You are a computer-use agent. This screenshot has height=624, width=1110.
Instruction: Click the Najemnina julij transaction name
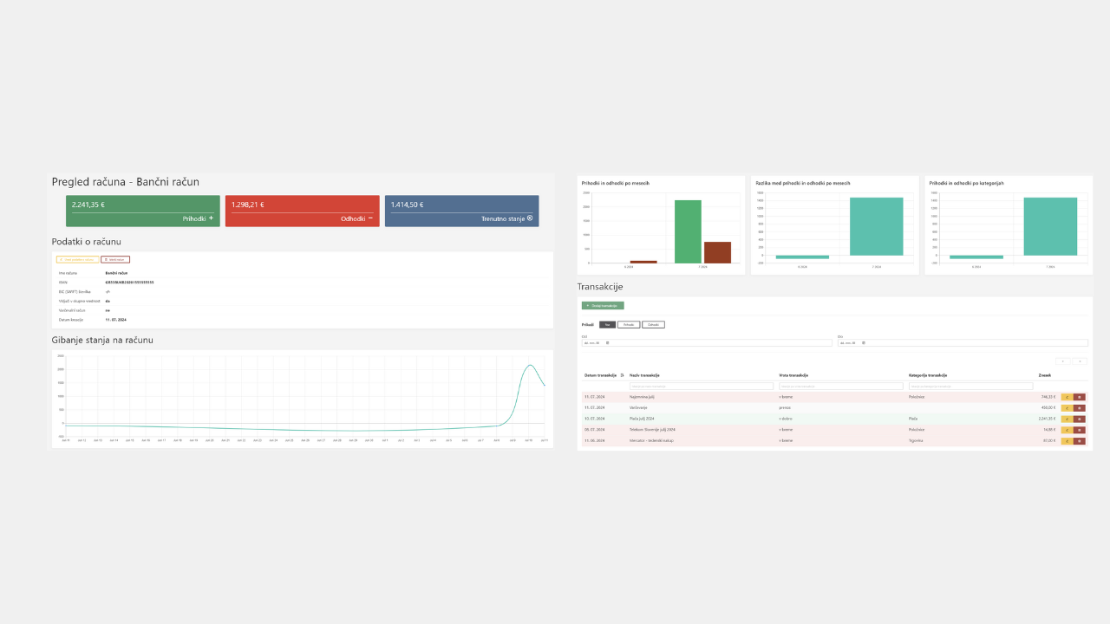[642, 397]
